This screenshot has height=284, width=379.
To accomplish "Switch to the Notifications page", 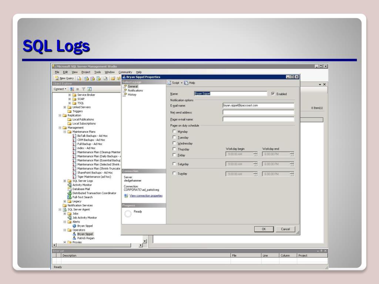I will pos(135,91).
